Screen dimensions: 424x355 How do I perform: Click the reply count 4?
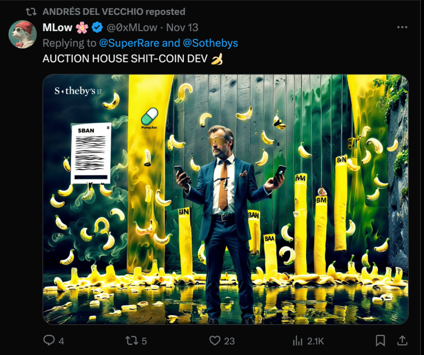tap(62, 341)
